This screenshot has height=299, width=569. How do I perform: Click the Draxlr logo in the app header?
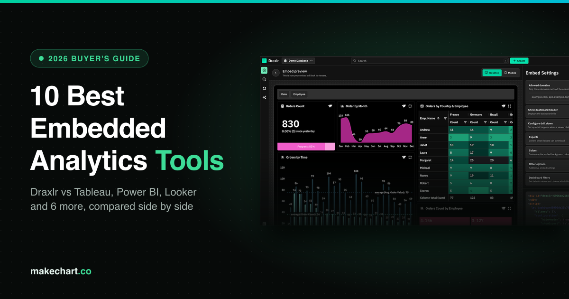pos(270,61)
